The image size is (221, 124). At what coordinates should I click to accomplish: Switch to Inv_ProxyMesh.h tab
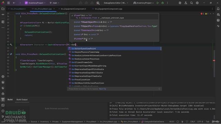pyautogui.click(x=17, y=9)
